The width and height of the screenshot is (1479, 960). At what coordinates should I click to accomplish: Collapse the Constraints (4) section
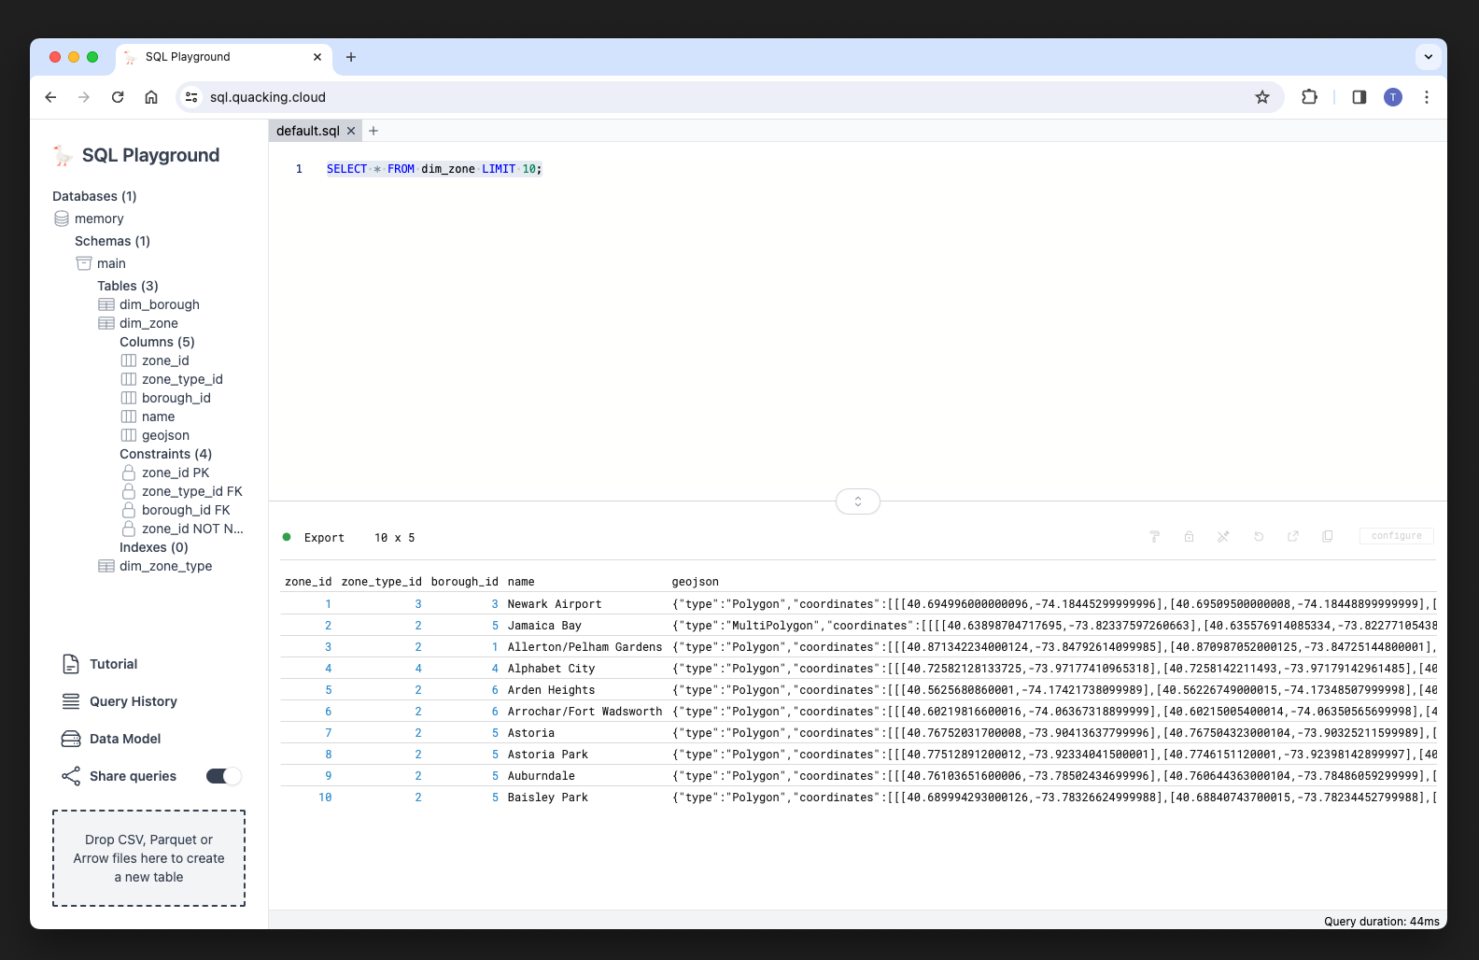tap(165, 454)
